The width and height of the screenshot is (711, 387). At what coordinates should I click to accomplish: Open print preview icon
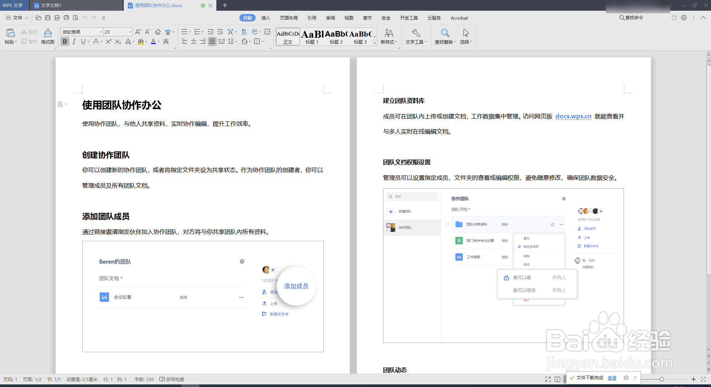point(76,18)
